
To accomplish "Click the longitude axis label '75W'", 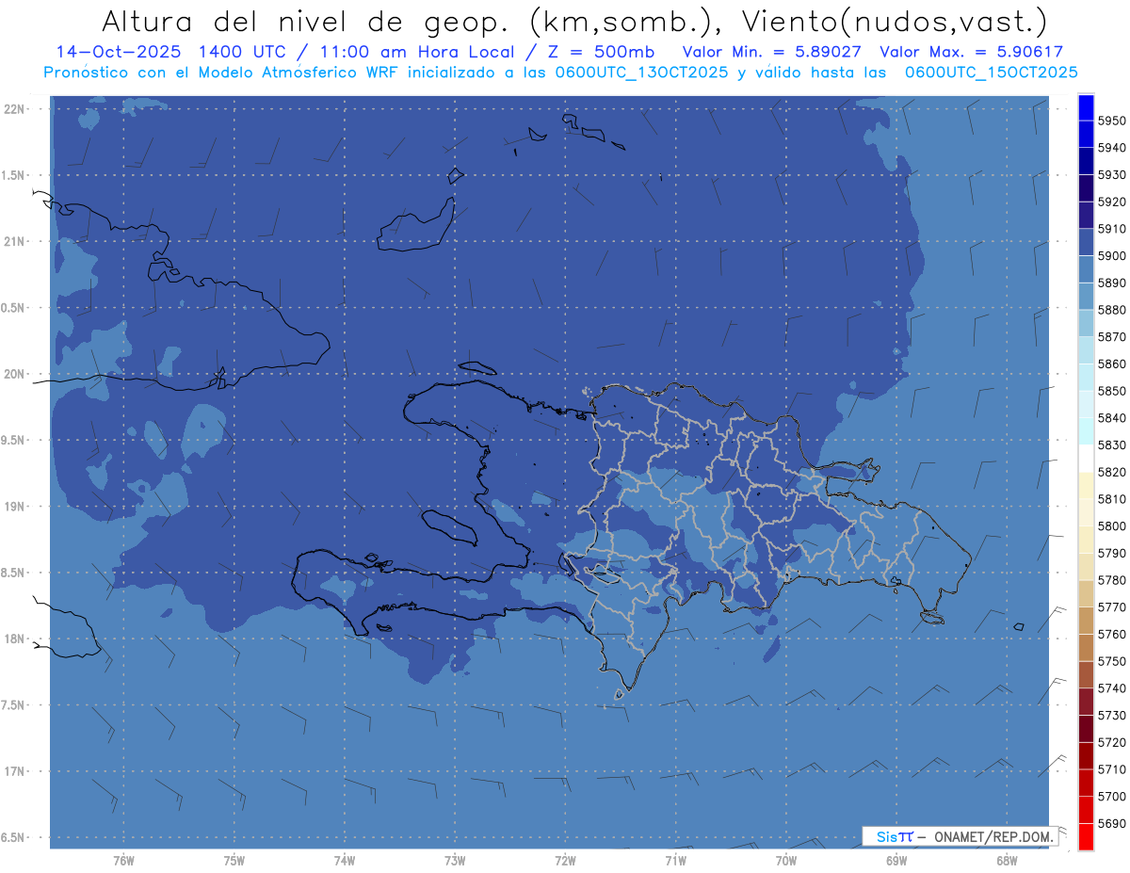I will click(234, 861).
